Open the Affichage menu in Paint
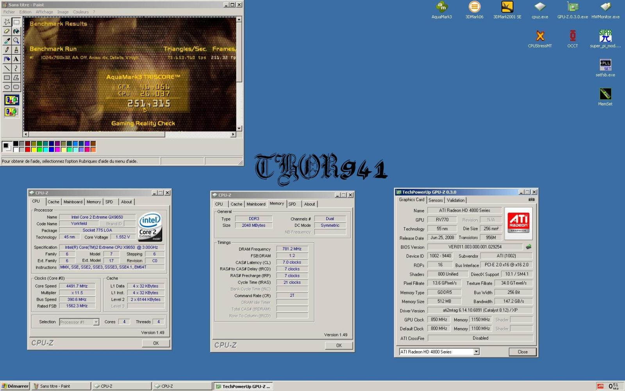 point(44,12)
